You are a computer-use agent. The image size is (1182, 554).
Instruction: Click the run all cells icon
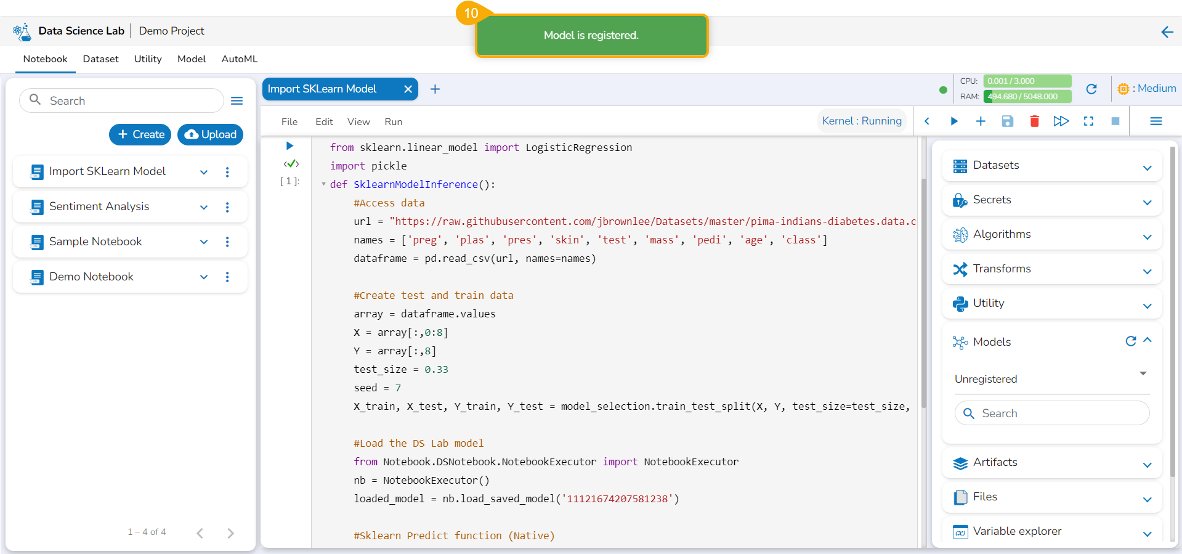pyautogui.click(x=1061, y=121)
